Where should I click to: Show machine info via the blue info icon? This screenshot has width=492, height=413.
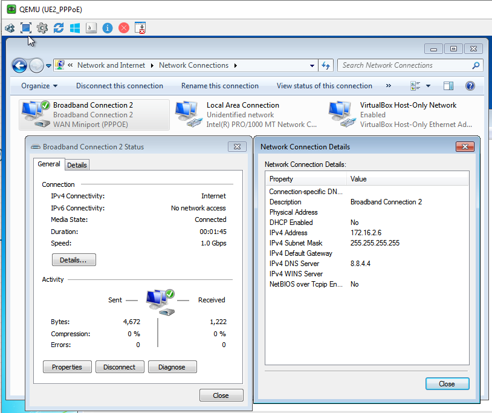(107, 28)
